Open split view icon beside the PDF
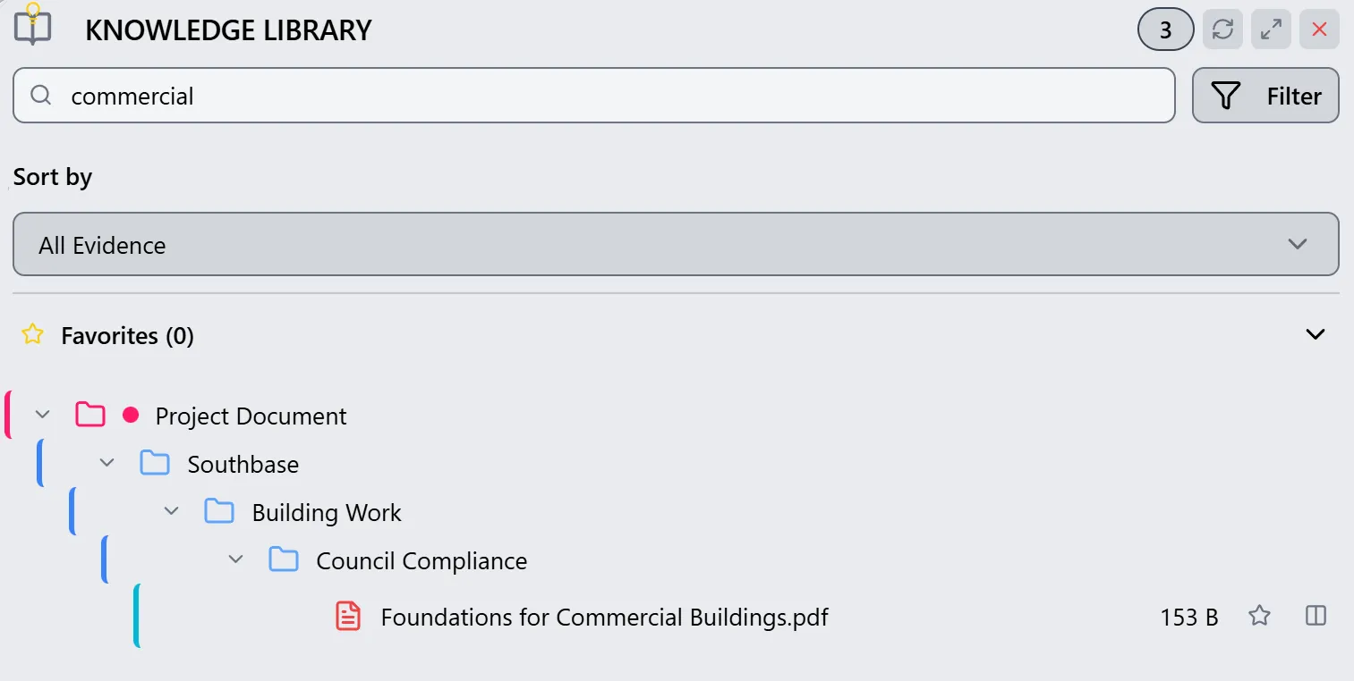The width and height of the screenshot is (1354, 681). 1316,616
